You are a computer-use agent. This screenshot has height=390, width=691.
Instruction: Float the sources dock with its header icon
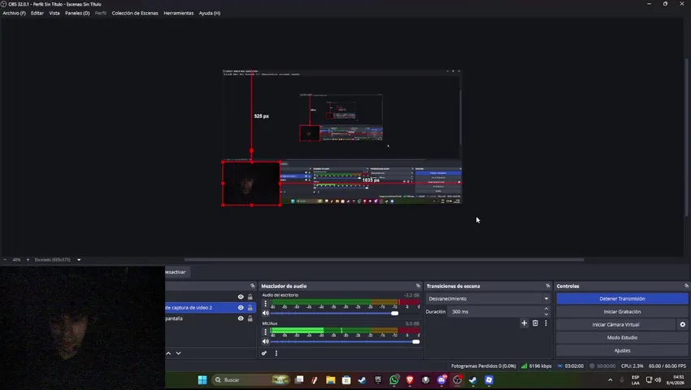pos(253,286)
